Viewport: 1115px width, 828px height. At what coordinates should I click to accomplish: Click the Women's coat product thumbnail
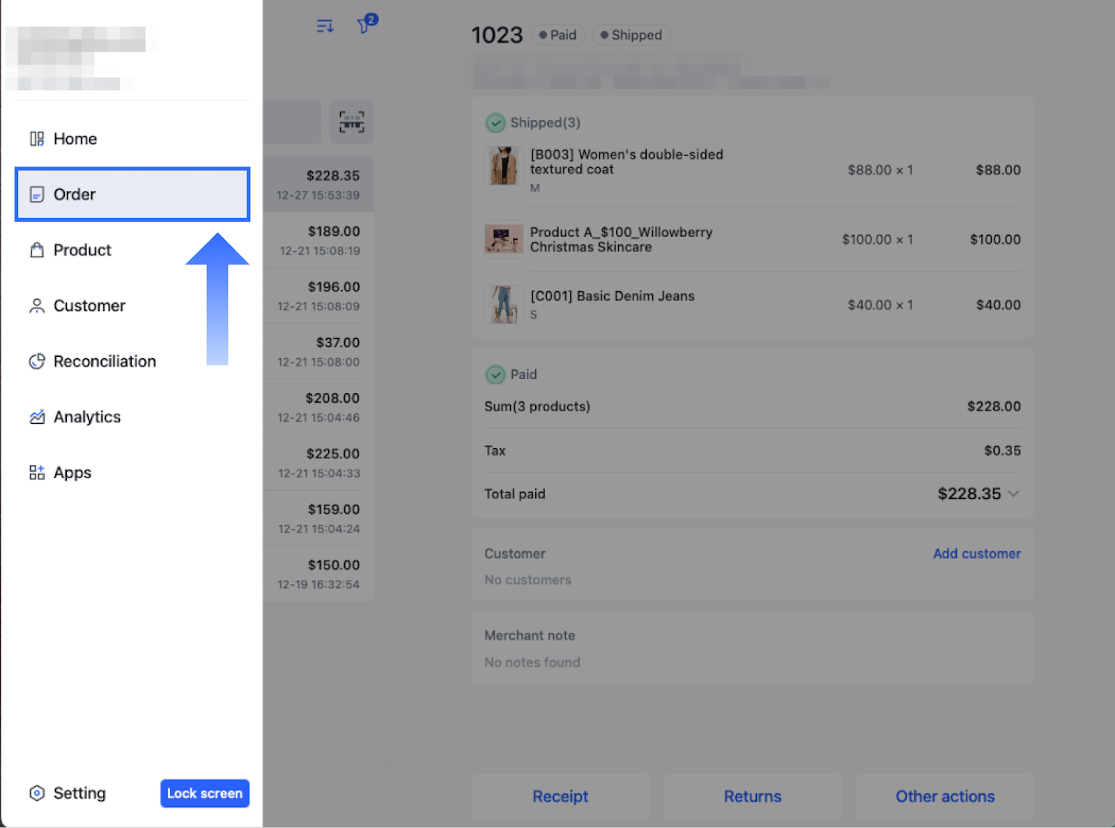point(503,166)
